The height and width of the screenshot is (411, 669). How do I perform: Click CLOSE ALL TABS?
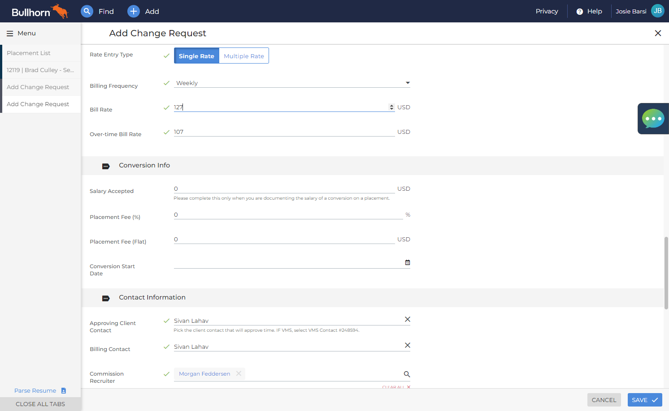coord(40,404)
